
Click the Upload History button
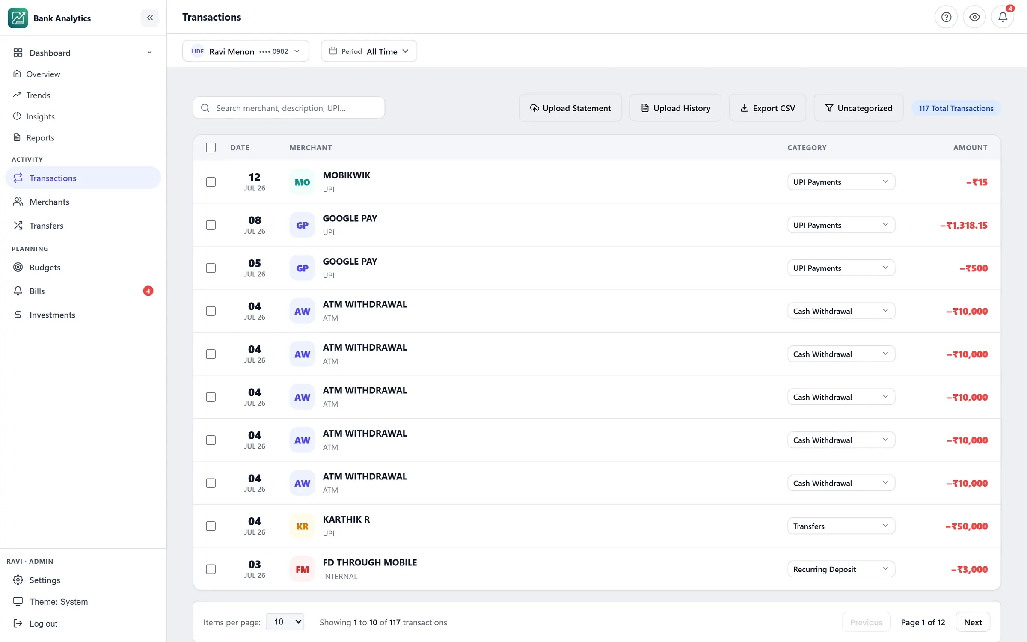pyautogui.click(x=675, y=108)
